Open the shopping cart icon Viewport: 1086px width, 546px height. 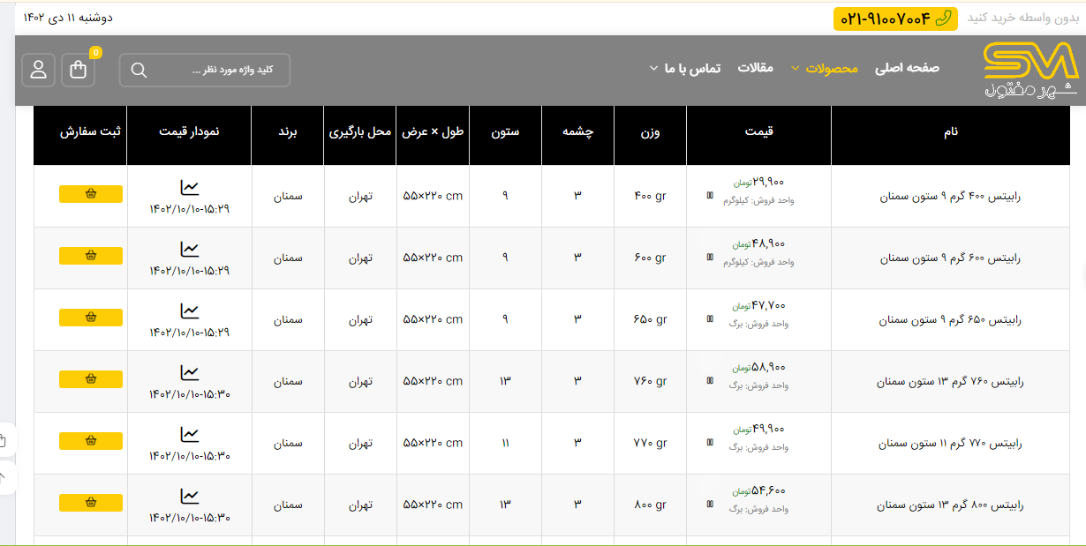click(x=78, y=71)
